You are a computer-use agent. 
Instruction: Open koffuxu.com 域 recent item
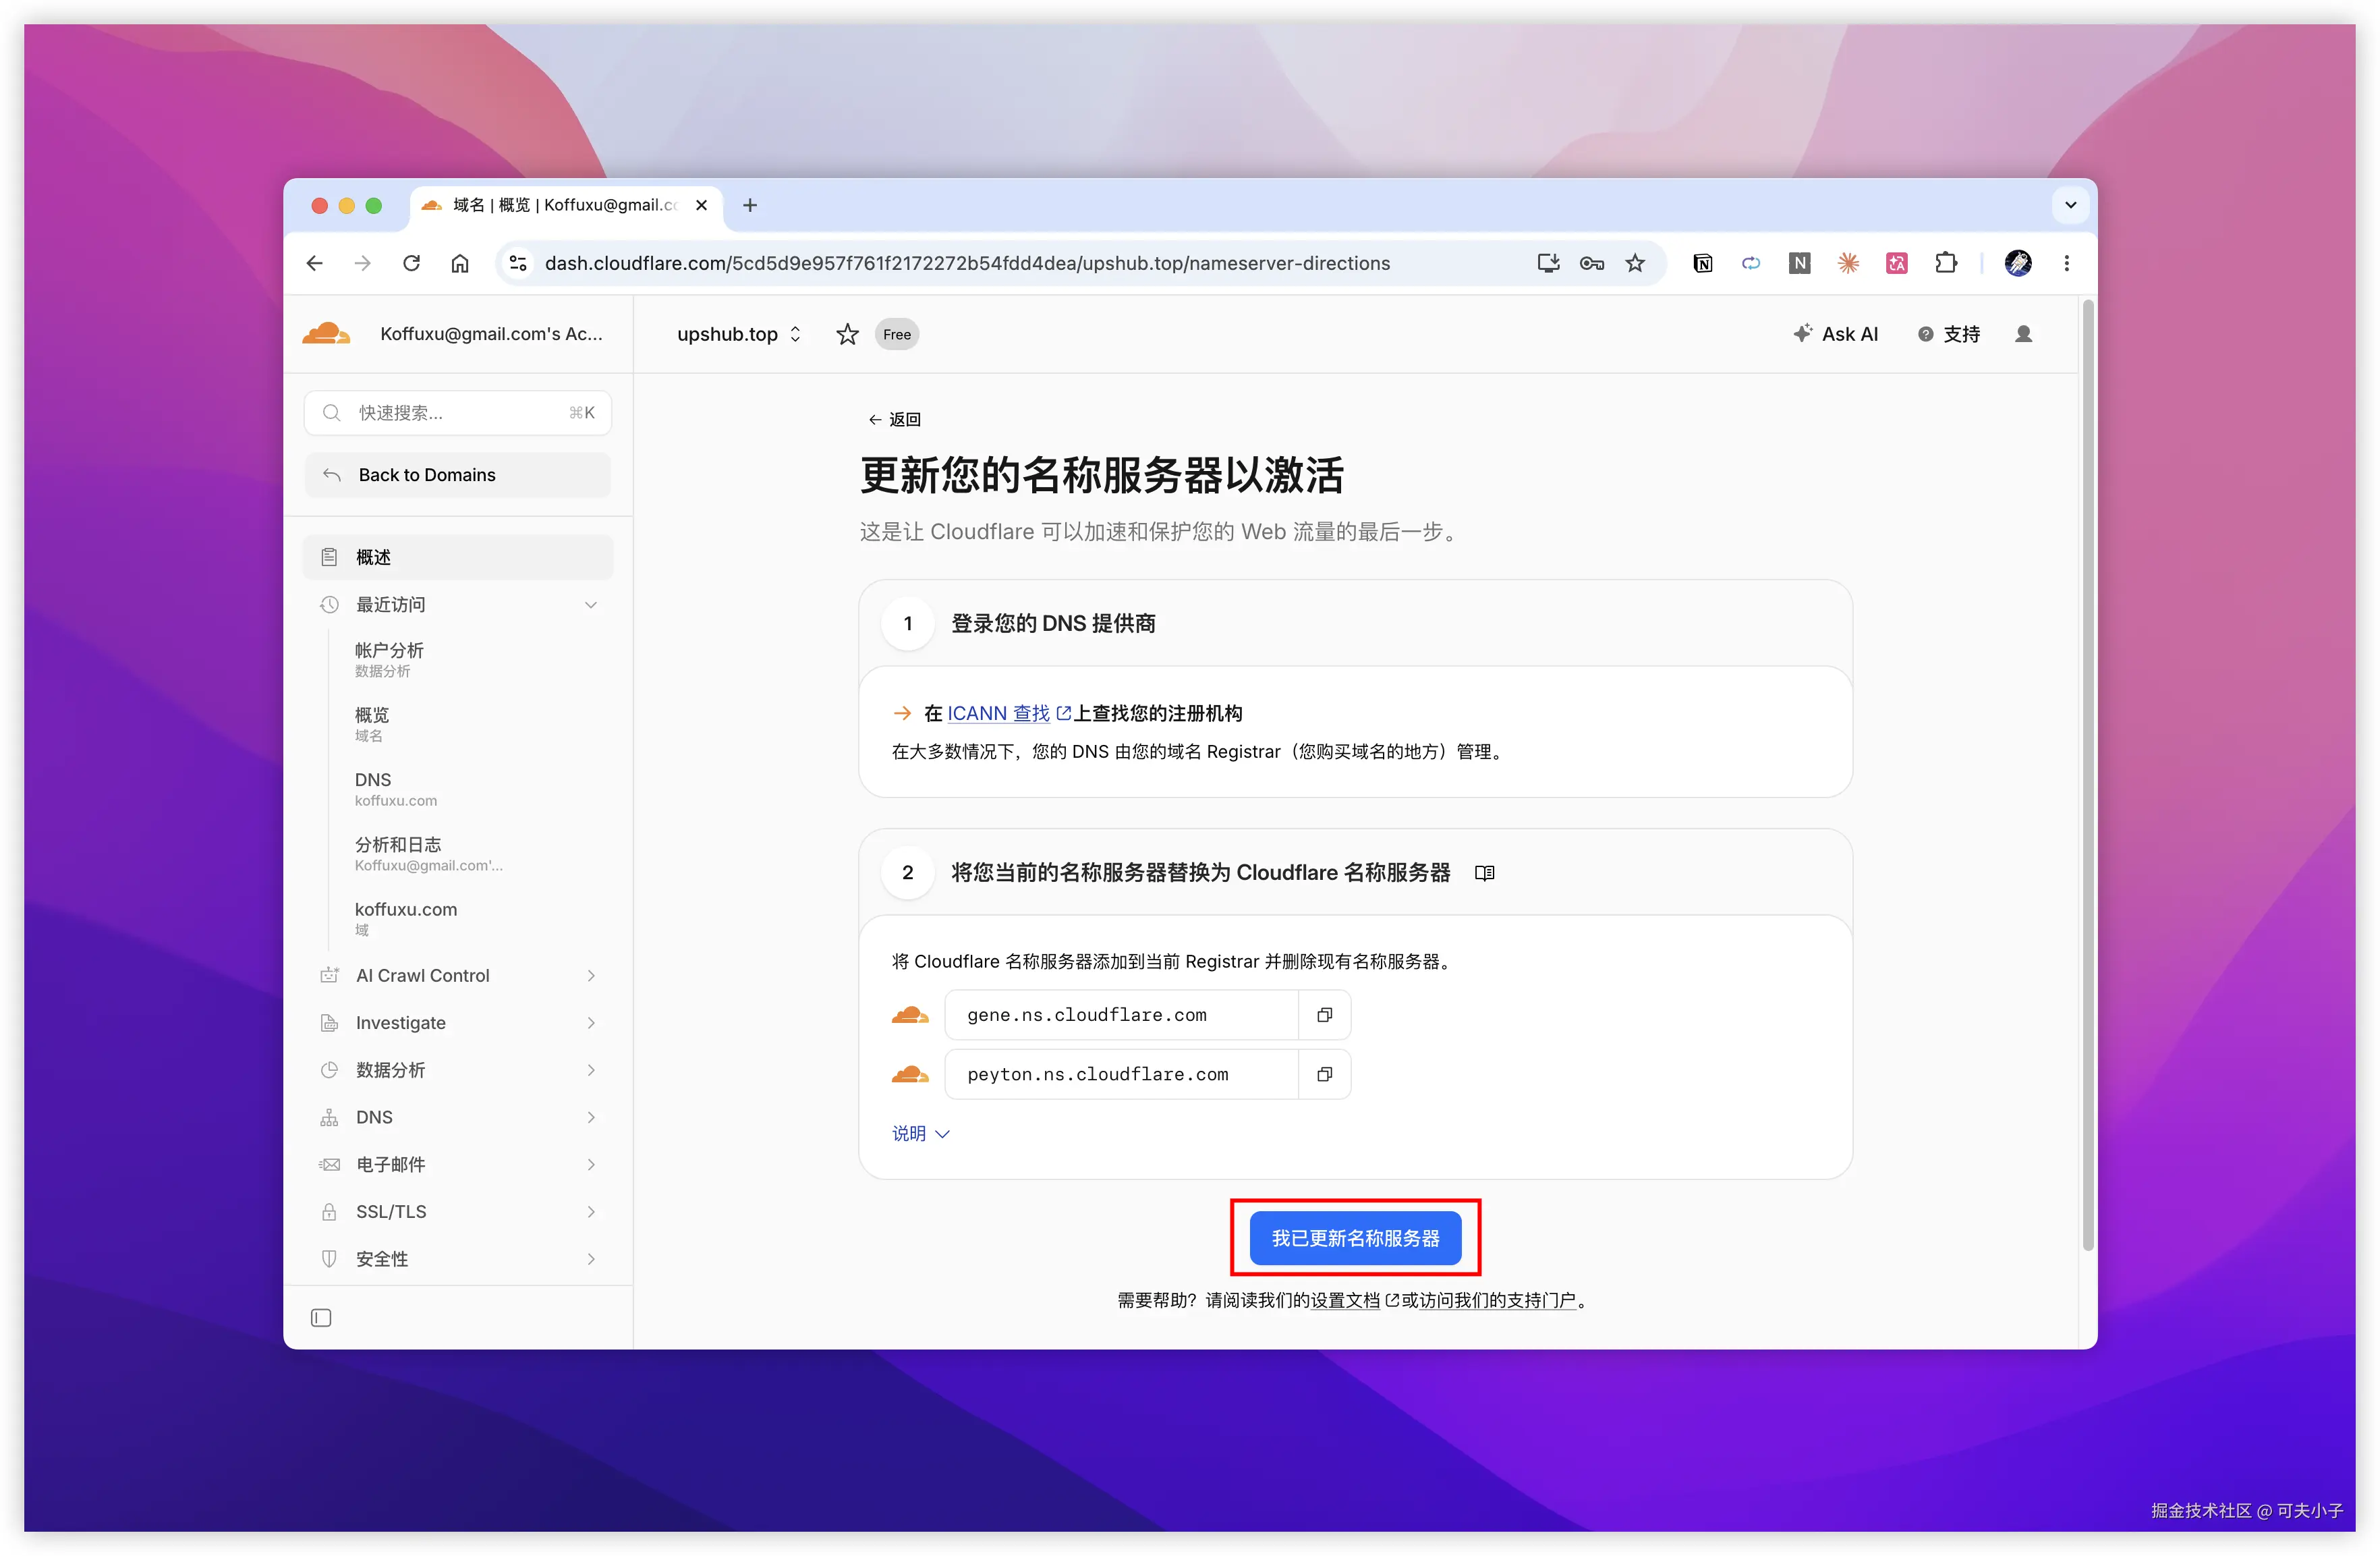coord(406,918)
